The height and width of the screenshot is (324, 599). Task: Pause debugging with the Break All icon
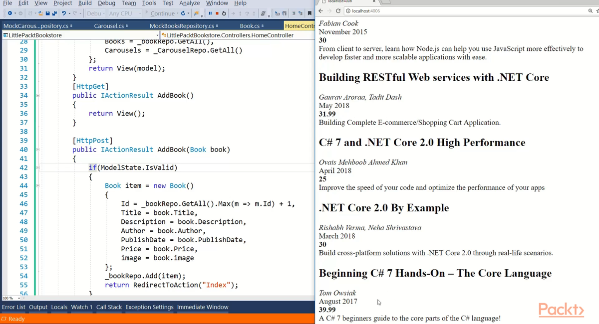[x=210, y=13]
